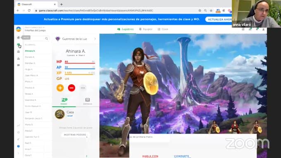Select the Caza power badge
The image size is (281, 158).
coord(60,114)
